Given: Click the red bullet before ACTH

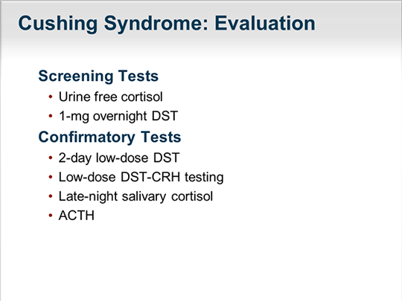Looking at the screenshot, I should (51, 216).
